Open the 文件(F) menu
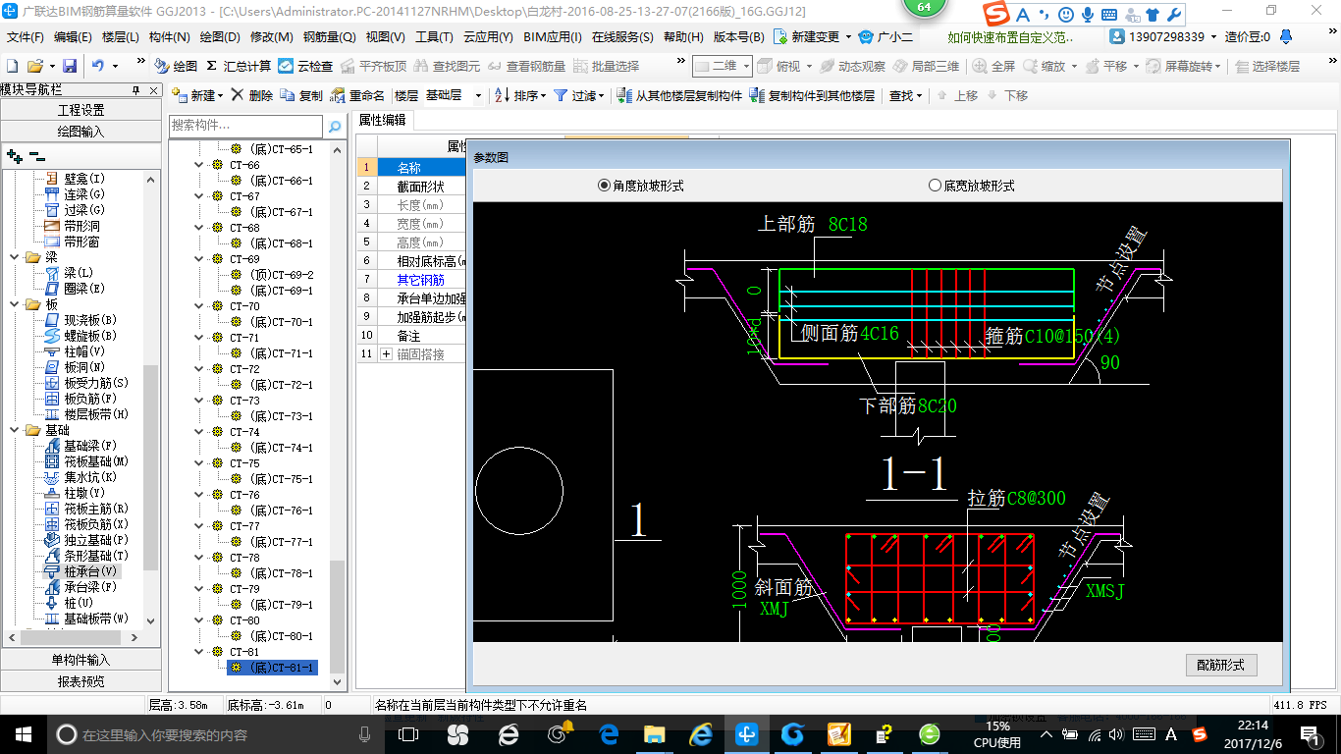This screenshot has height=754, width=1341. pos(26,36)
